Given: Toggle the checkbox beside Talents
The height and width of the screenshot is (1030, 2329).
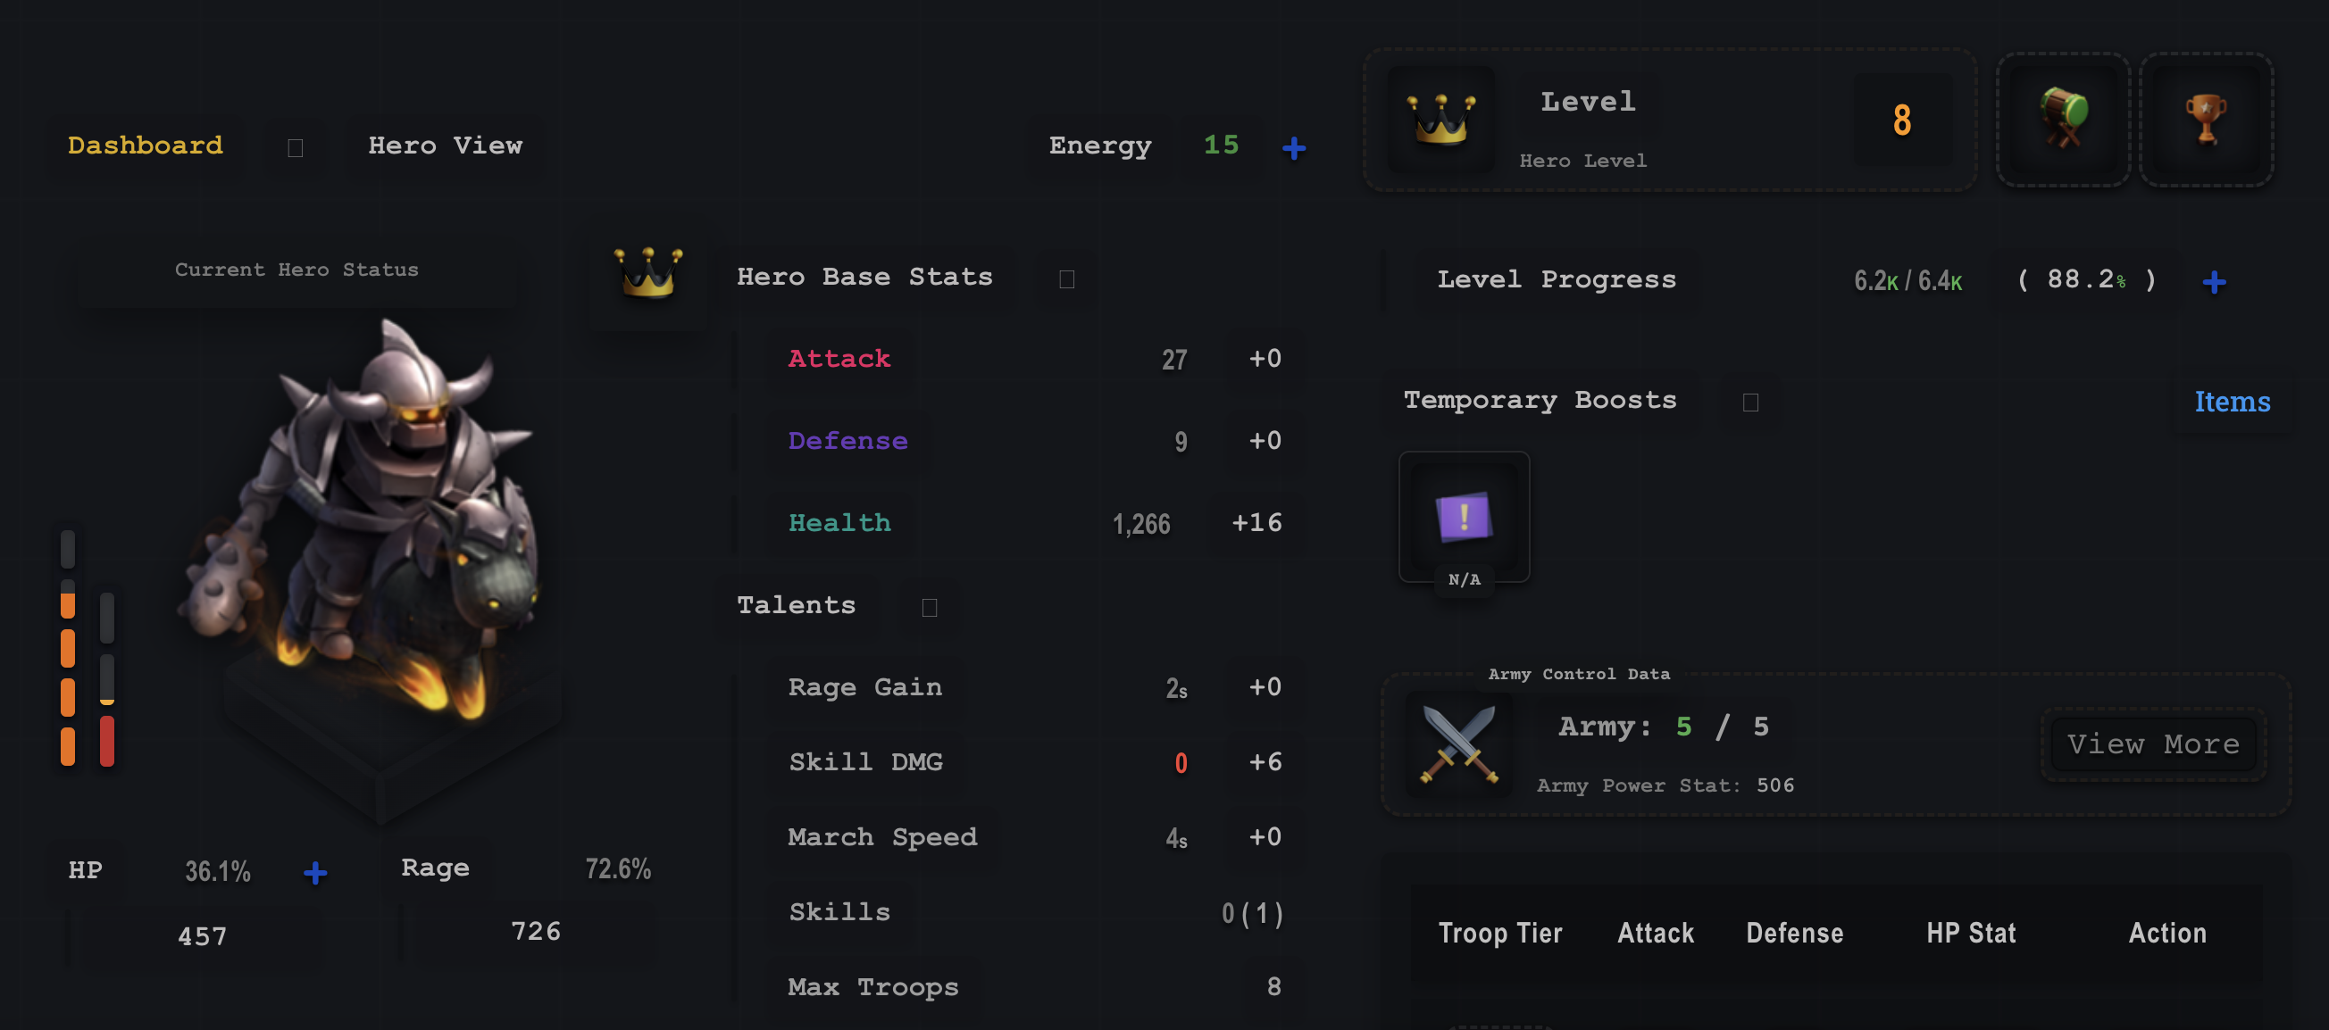Looking at the screenshot, I should 929,607.
